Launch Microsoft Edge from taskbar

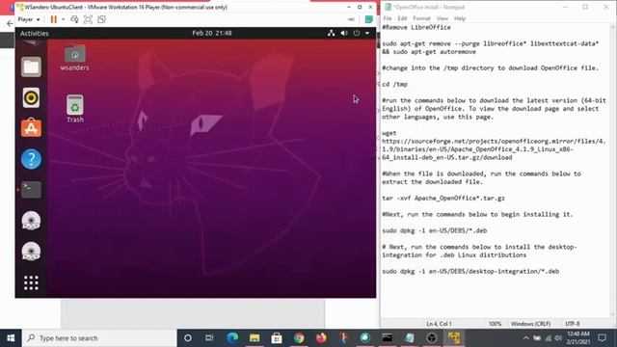tap(232, 338)
